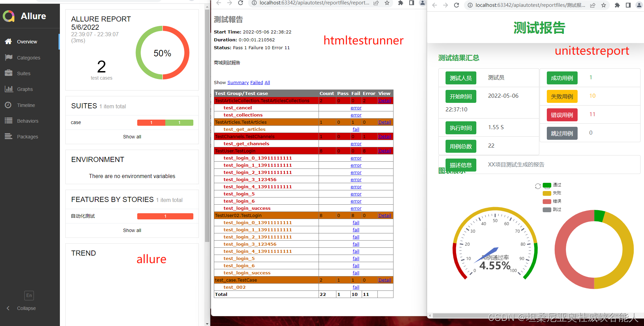Click Show all under FEATURES BY STORIES
The width and height of the screenshot is (644, 326).
(x=132, y=230)
